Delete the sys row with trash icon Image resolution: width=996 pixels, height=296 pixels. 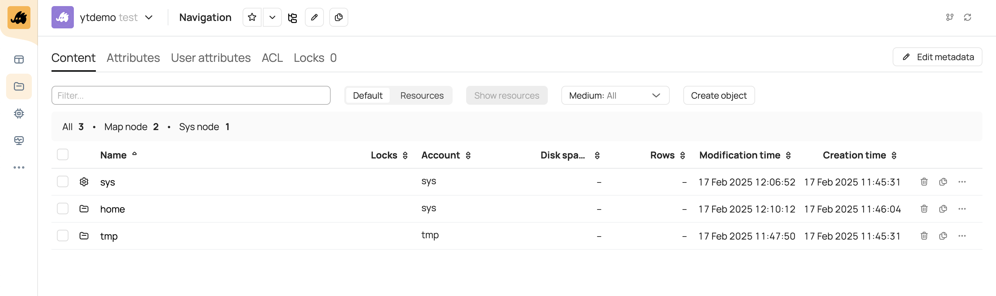924,182
